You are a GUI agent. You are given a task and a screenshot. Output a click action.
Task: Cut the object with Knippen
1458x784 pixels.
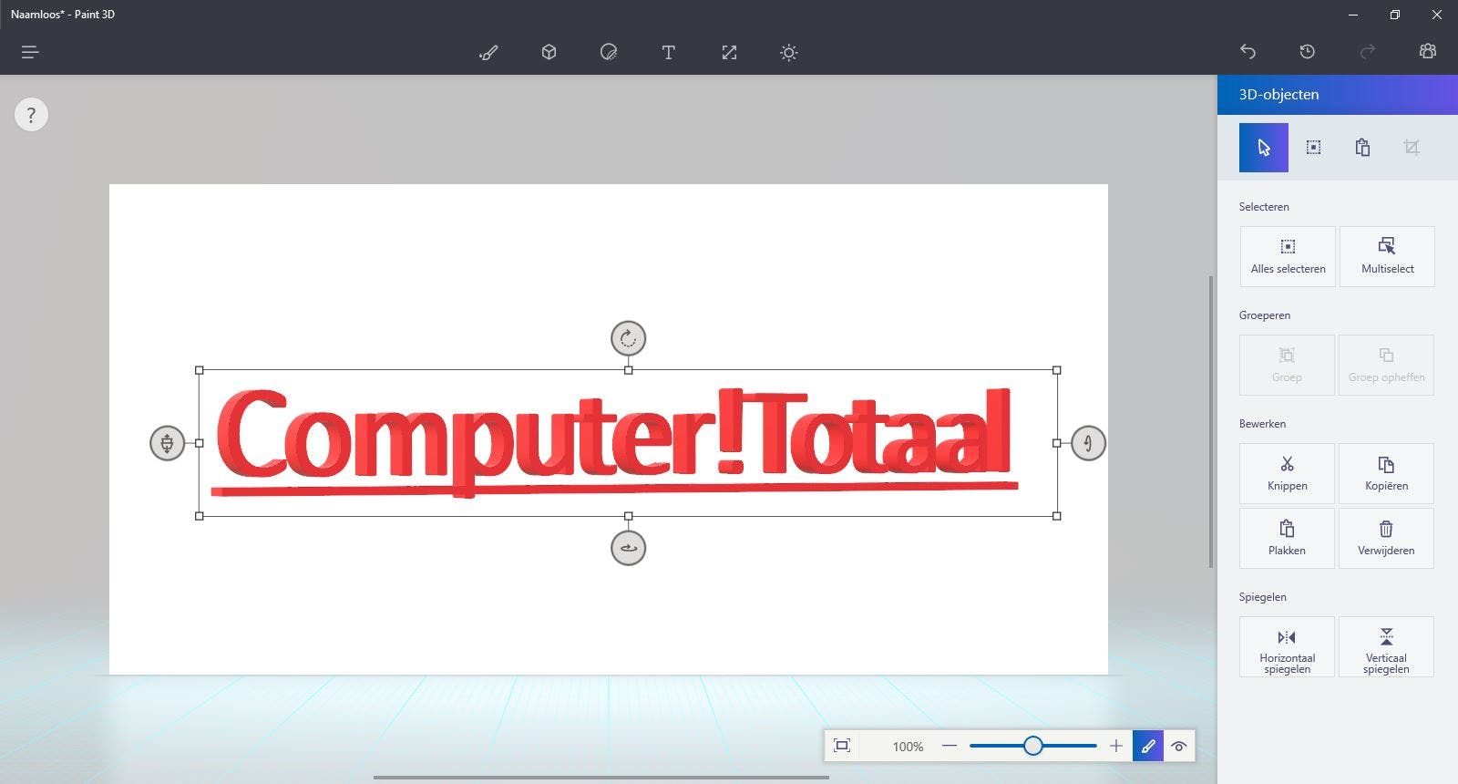click(x=1287, y=473)
